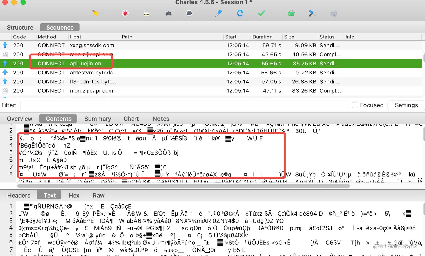Click the 9.09 KB size cell
425x256 pixels.
pyautogui.click(x=306, y=45)
